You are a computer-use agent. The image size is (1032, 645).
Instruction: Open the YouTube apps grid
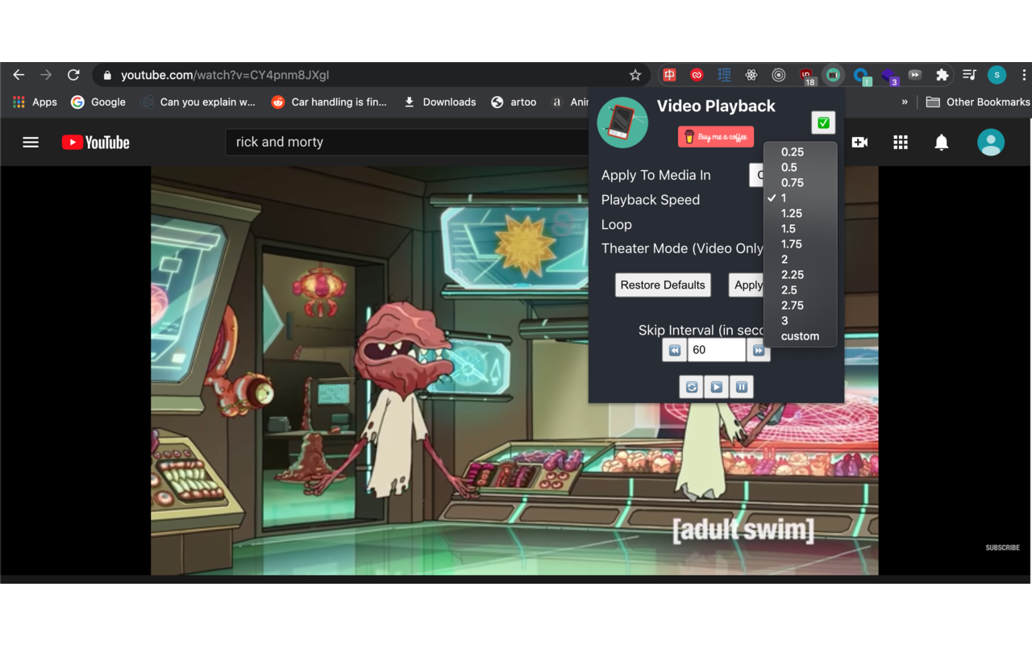pyautogui.click(x=901, y=143)
